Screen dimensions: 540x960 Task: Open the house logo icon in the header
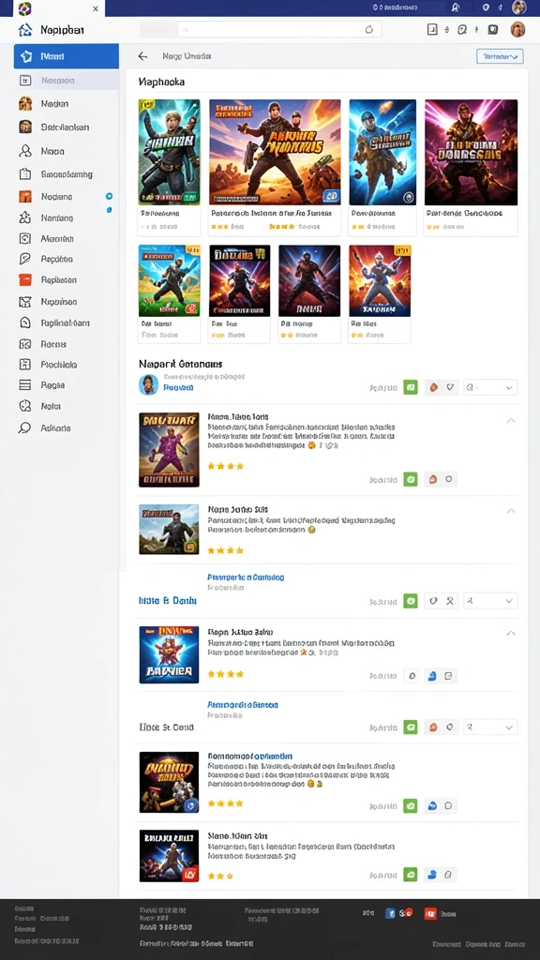[25, 30]
